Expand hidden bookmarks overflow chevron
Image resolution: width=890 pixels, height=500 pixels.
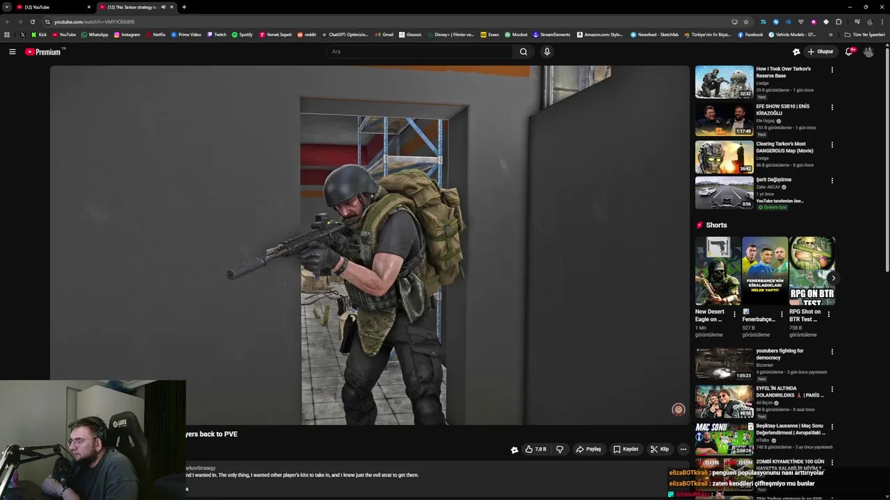pos(830,34)
